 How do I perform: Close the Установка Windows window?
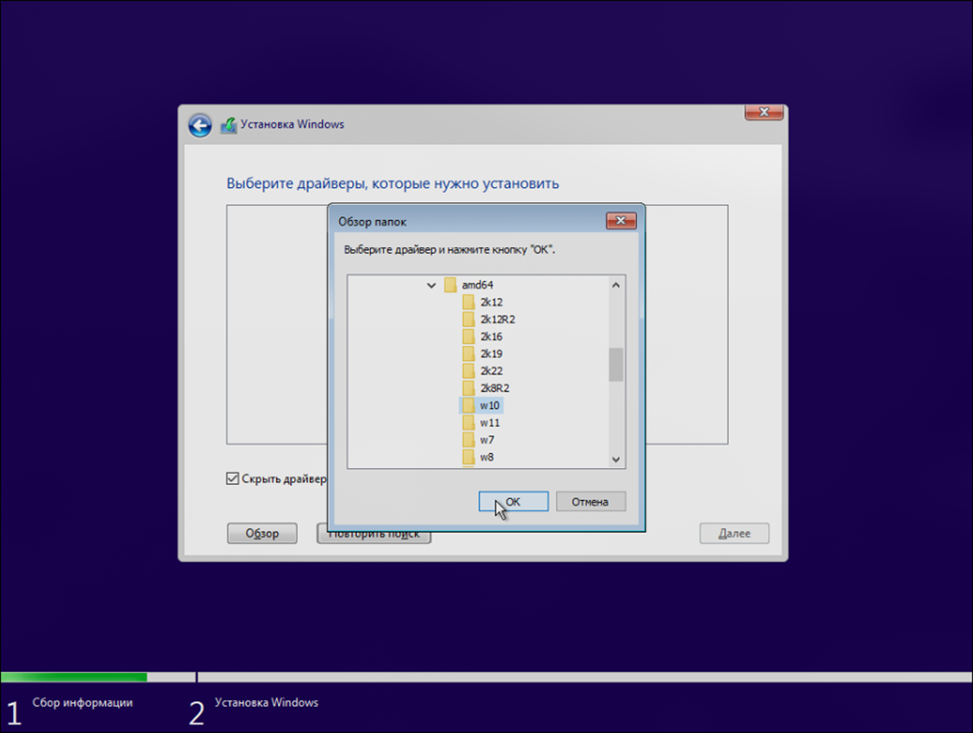click(x=764, y=112)
